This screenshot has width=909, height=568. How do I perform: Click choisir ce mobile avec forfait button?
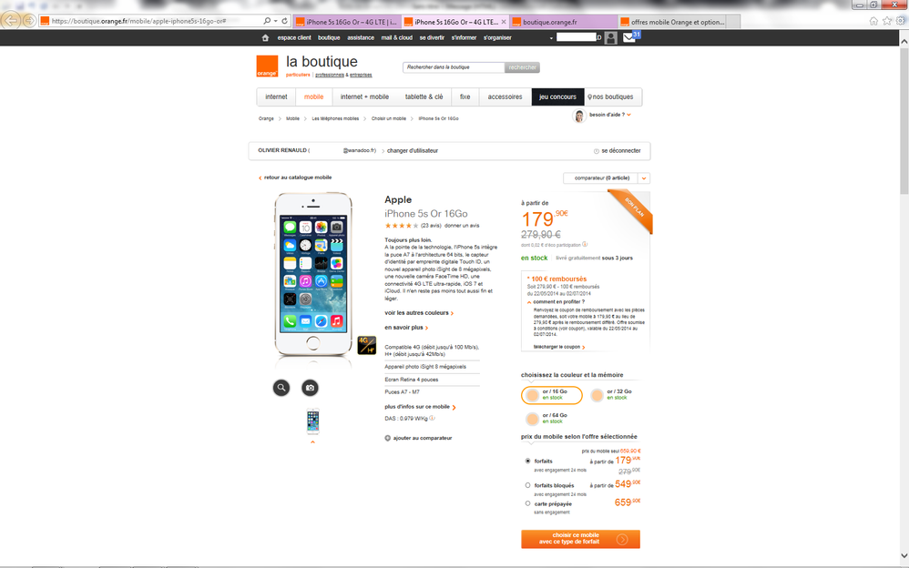[x=580, y=539]
